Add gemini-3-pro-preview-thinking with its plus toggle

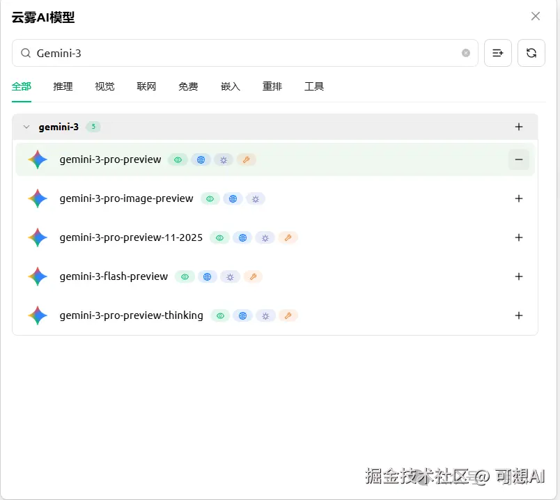(518, 315)
